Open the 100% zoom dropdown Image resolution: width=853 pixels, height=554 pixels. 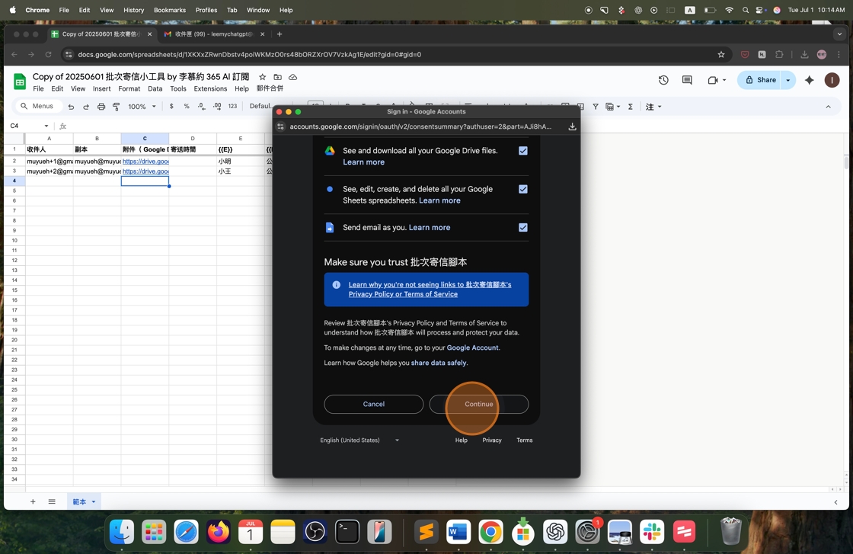click(142, 107)
